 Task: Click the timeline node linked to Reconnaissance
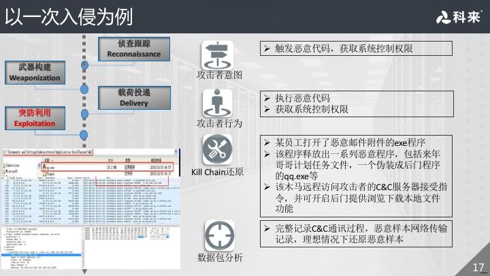click(84, 65)
